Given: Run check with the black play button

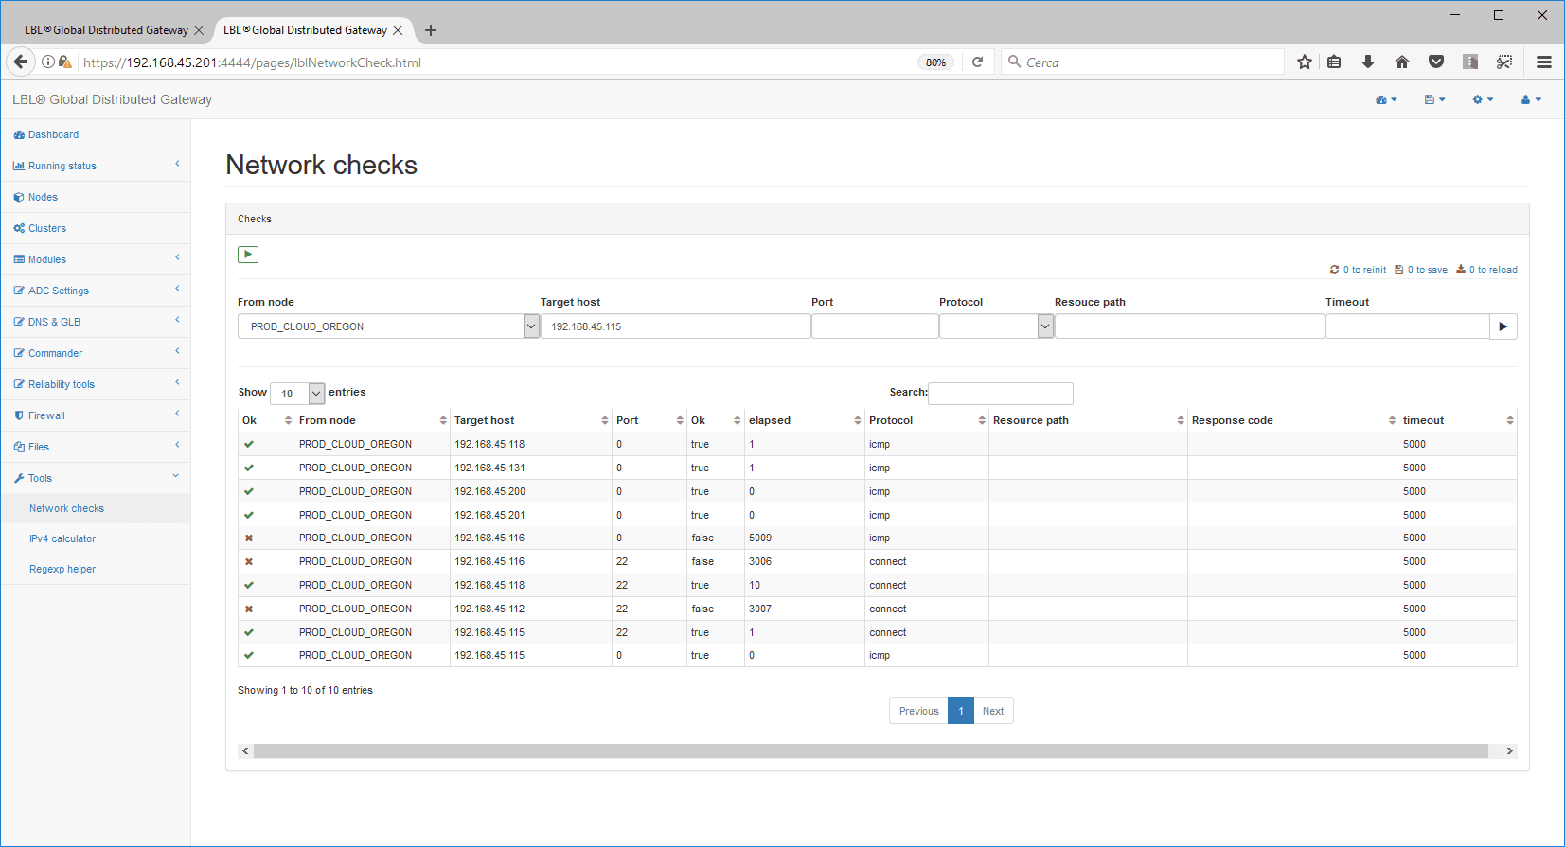Looking at the screenshot, I should (x=1503, y=326).
